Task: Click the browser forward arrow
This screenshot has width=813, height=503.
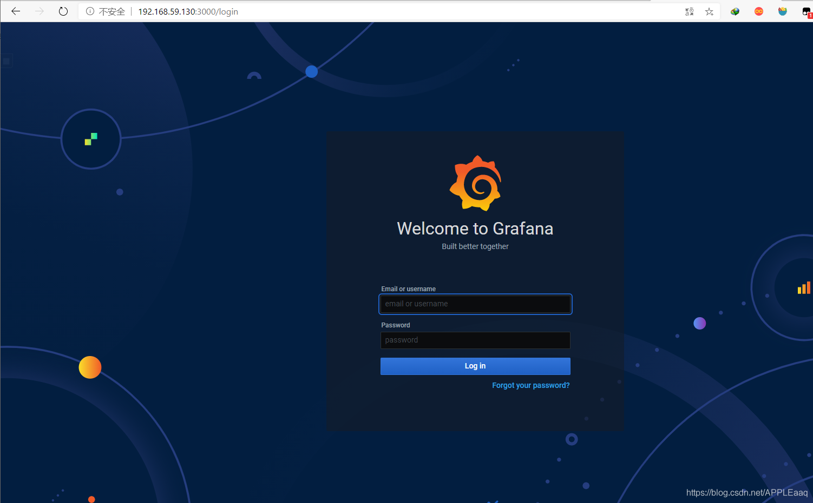Action: [x=40, y=11]
